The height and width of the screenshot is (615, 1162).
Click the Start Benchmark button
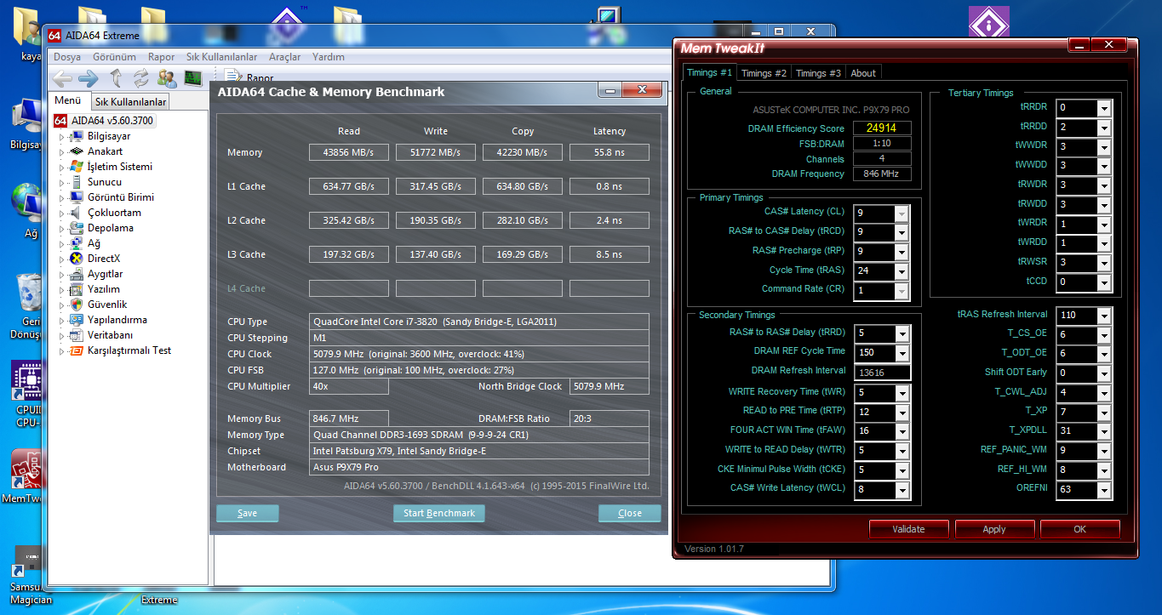tap(439, 513)
